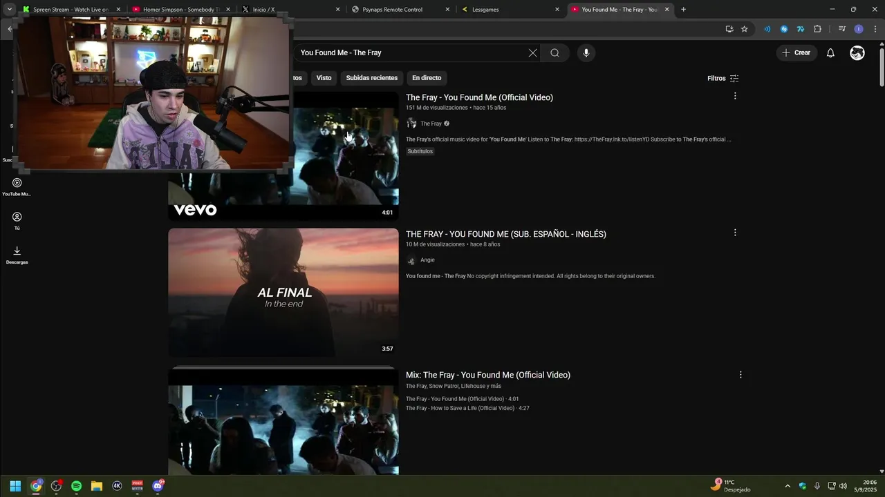Open Filtros search filters

point(723,78)
